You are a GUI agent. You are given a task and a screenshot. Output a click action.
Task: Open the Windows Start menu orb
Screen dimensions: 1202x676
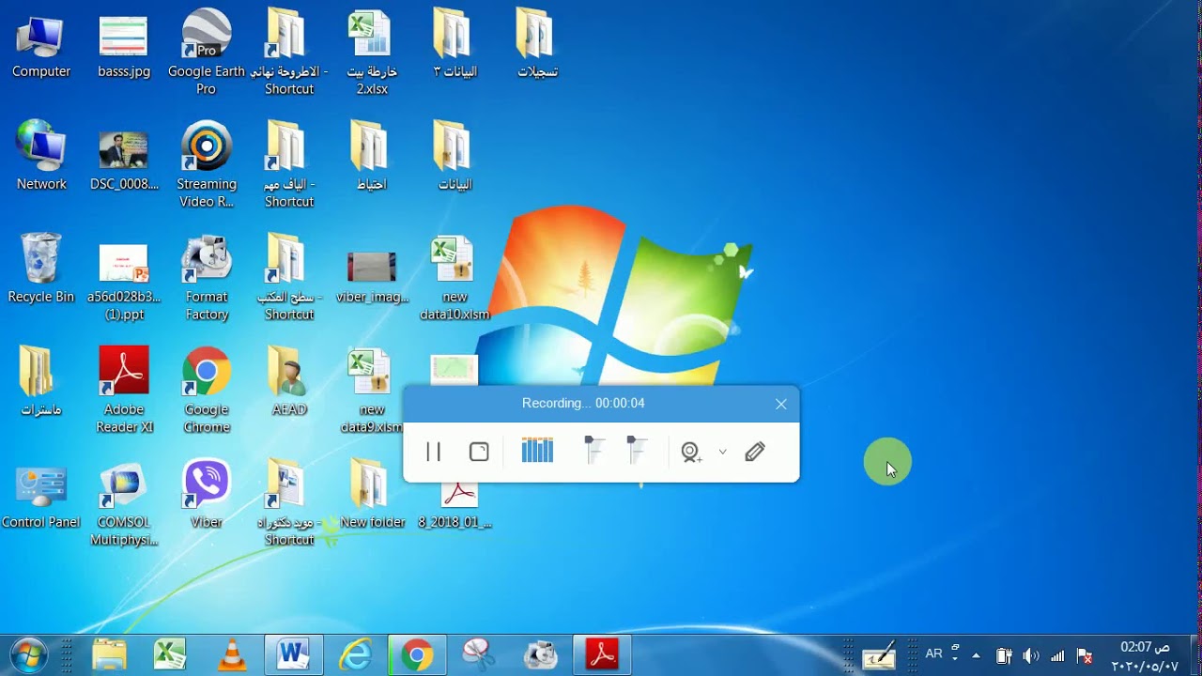(x=28, y=654)
